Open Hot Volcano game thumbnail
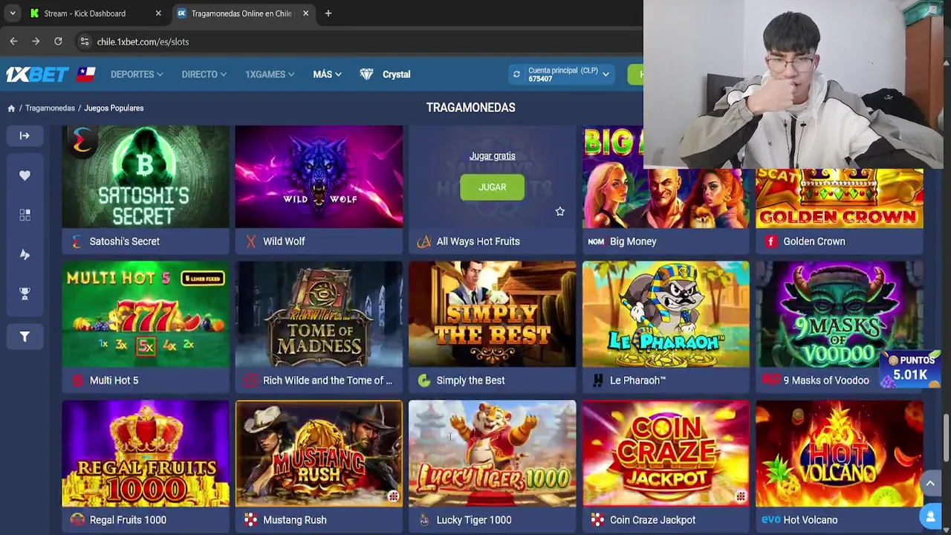The width and height of the screenshot is (951, 535). pos(840,453)
